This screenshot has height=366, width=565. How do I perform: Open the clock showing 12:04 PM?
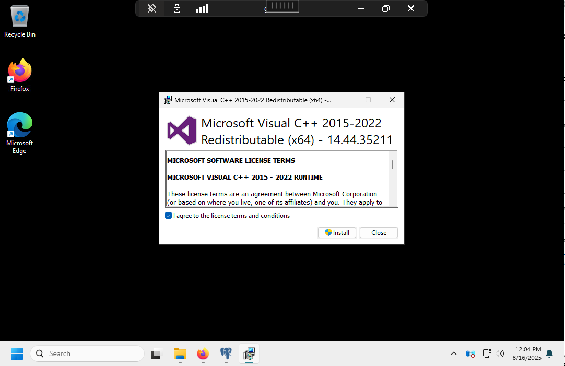click(527, 353)
